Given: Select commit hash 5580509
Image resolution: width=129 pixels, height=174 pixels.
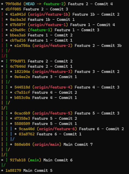Looking at the screenshot, I should pyautogui.click(x=22, y=124).
